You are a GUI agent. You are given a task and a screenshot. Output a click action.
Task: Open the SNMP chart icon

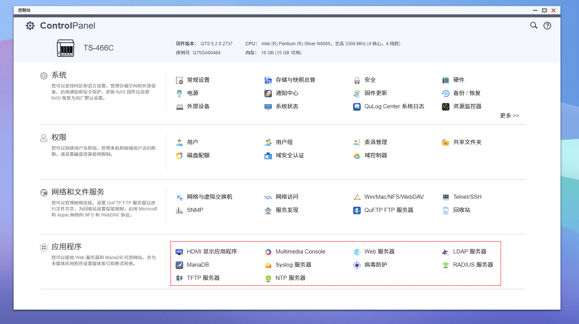point(179,210)
